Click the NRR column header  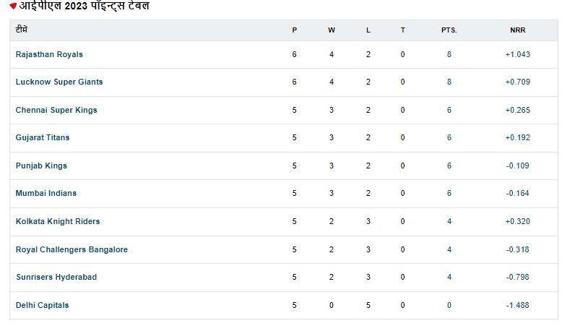(x=517, y=30)
